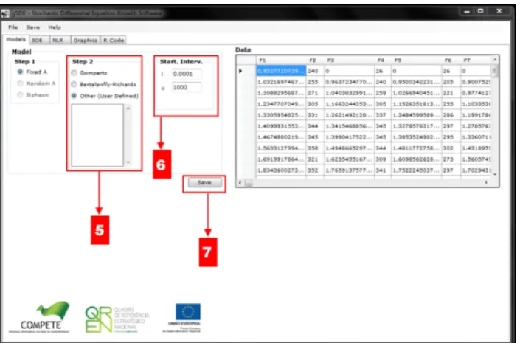Viewport: 520px width, 343px height.
Task: Click the F2 cell with value 352
Action: pyautogui.click(x=315, y=170)
